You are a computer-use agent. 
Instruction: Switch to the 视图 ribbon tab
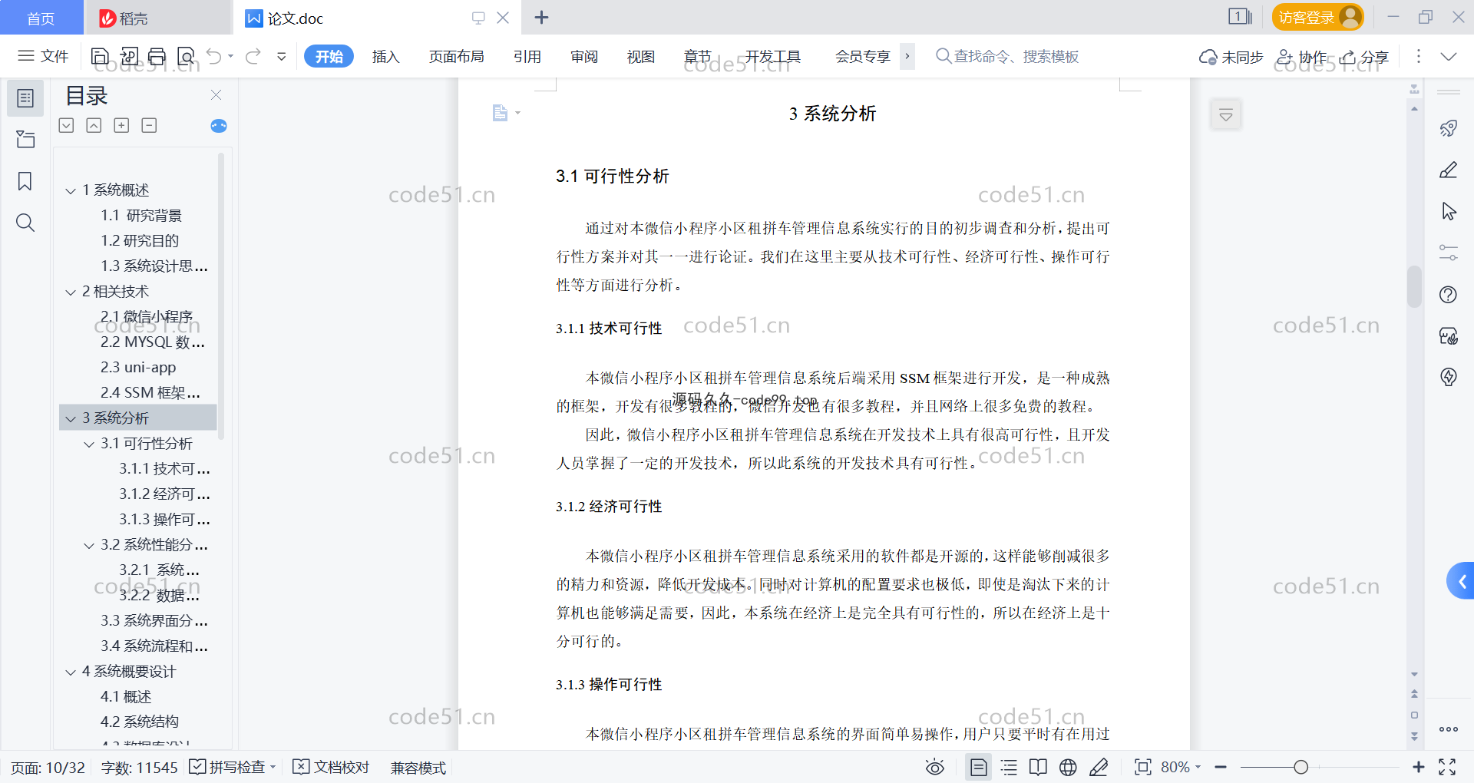(641, 56)
